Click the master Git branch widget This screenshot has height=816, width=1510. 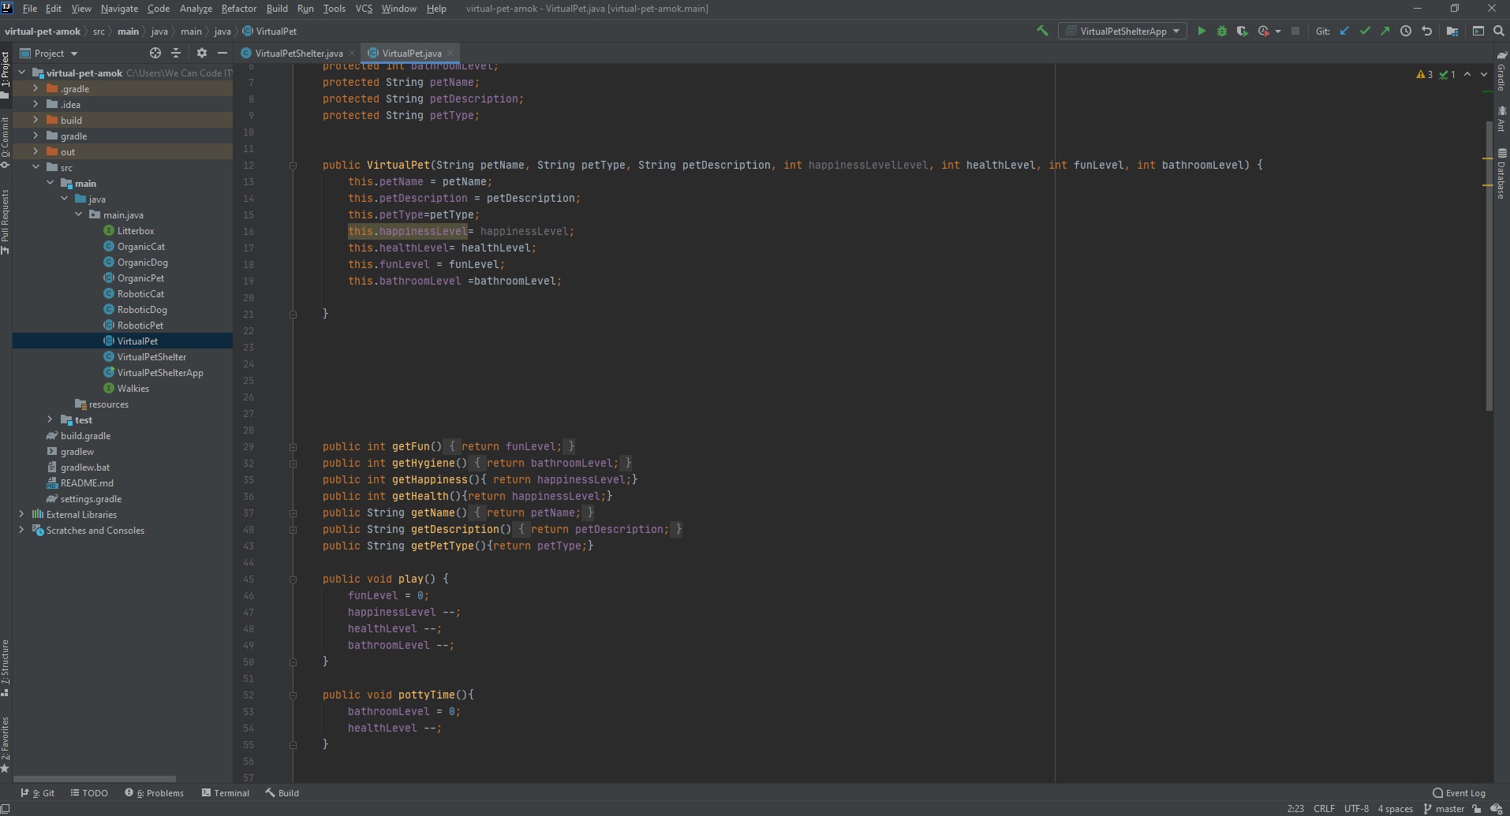coord(1444,809)
